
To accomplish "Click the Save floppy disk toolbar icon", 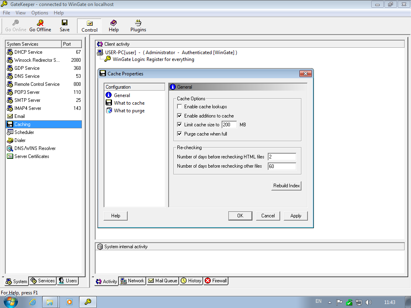I will [x=65, y=22].
